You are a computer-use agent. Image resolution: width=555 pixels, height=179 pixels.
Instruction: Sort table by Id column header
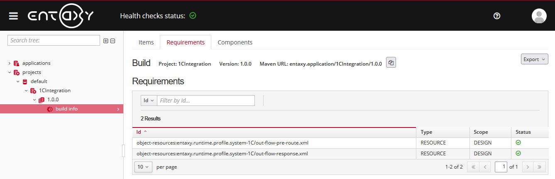point(139,132)
